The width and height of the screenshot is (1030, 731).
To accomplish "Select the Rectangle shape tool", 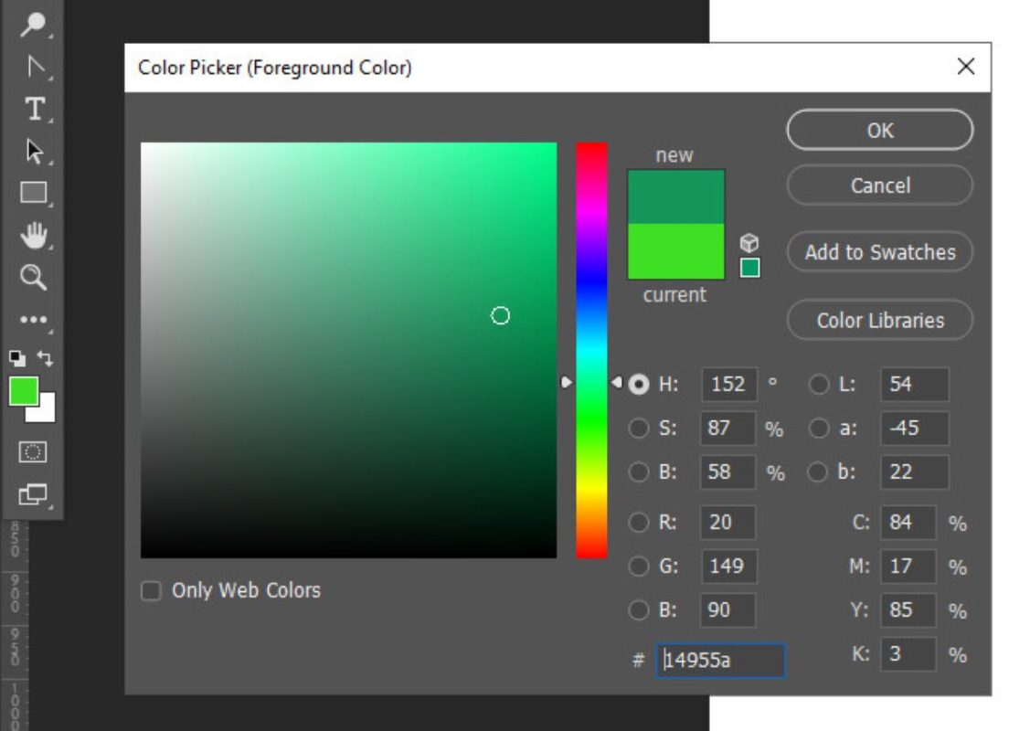I will click(34, 193).
